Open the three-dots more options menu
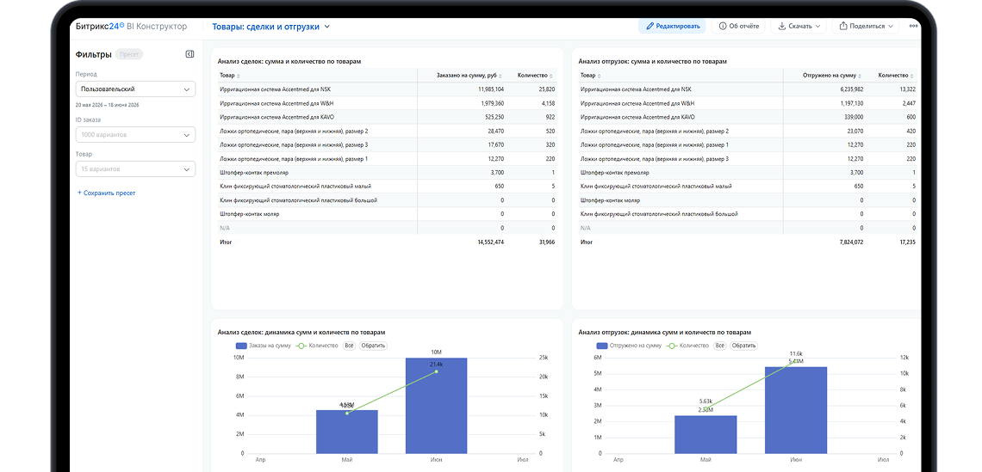The image size is (982, 472). [x=913, y=27]
